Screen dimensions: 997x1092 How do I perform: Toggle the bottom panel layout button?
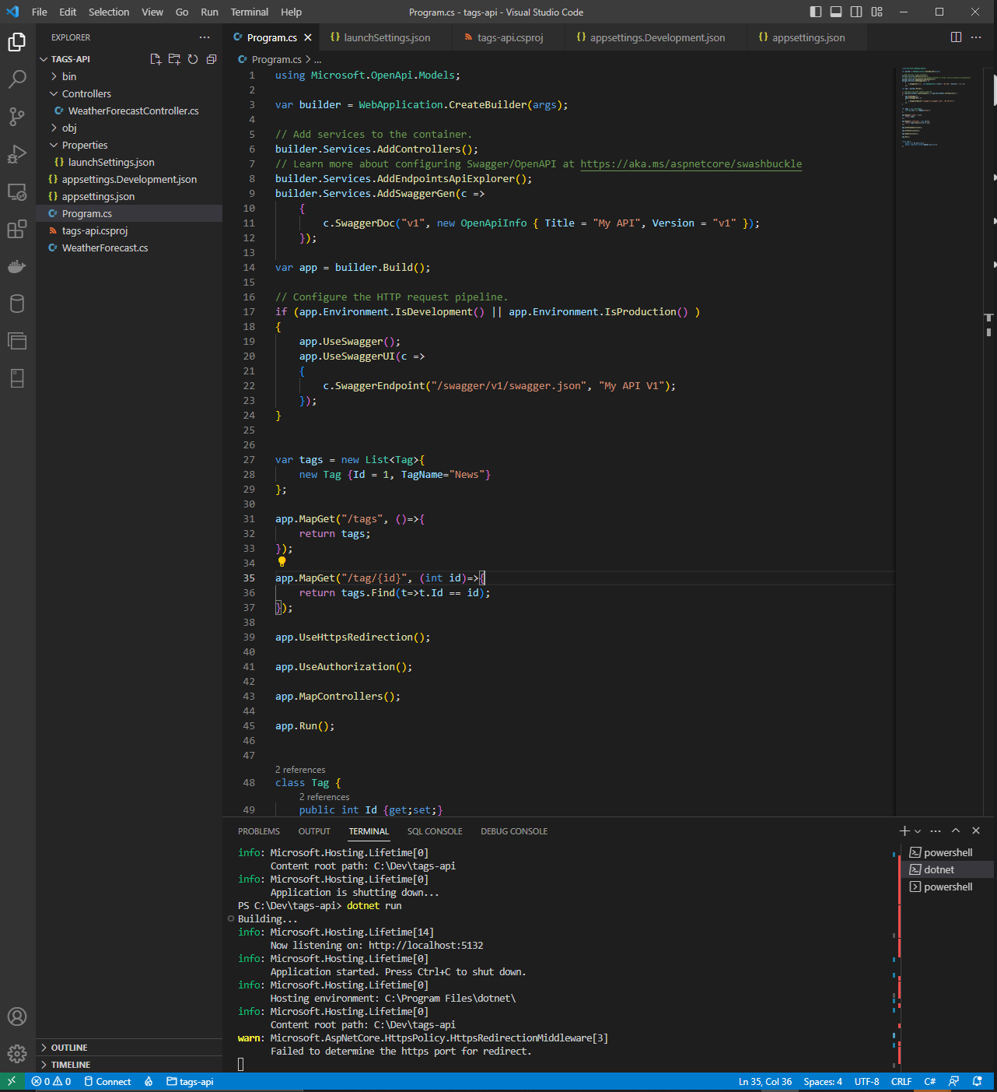836,12
